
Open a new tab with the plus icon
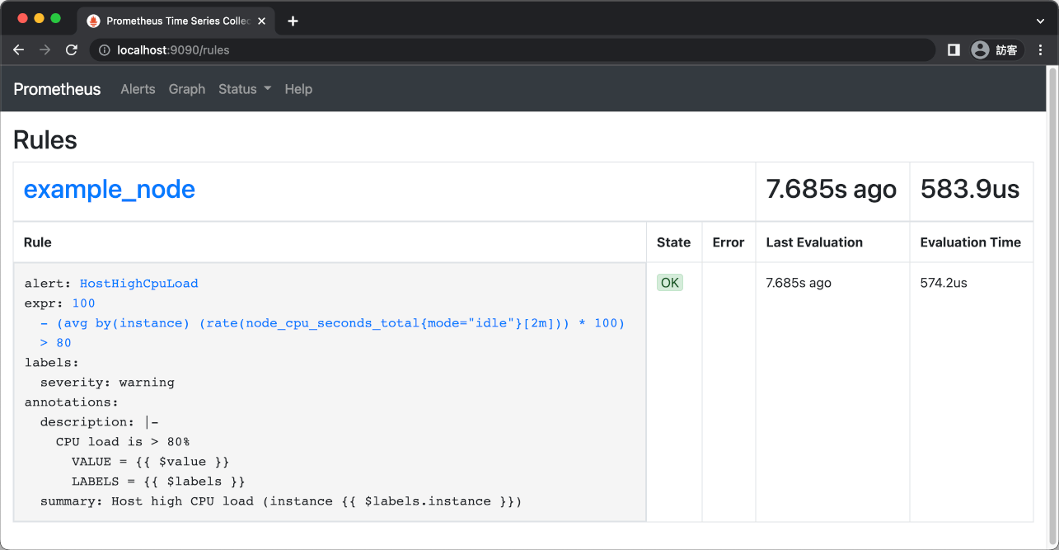tap(293, 21)
